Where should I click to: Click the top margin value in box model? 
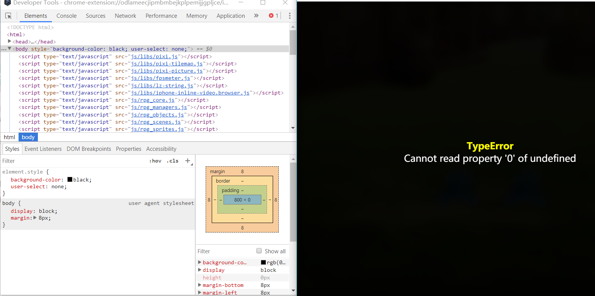coord(242,171)
